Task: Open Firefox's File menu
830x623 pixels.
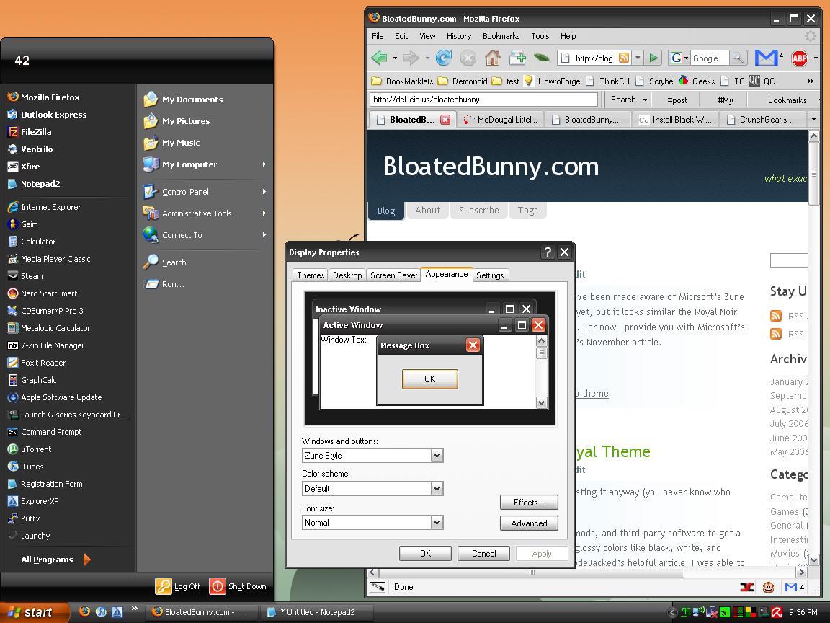Action: pyautogui.click(x=378, y=36)
